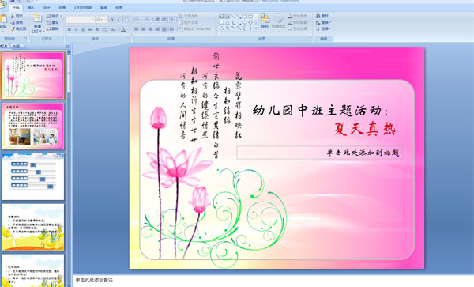This screenshot has width=474, height=287.
Task: Switch to Outline (大纲) pane tab
Action: tap(17, 47)
